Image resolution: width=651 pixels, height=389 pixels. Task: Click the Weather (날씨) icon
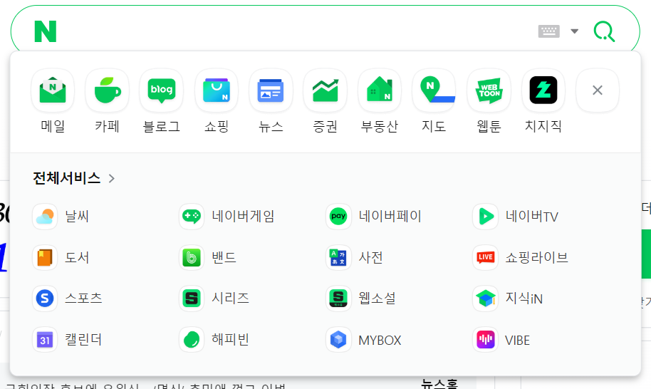[x=45, y=217]
